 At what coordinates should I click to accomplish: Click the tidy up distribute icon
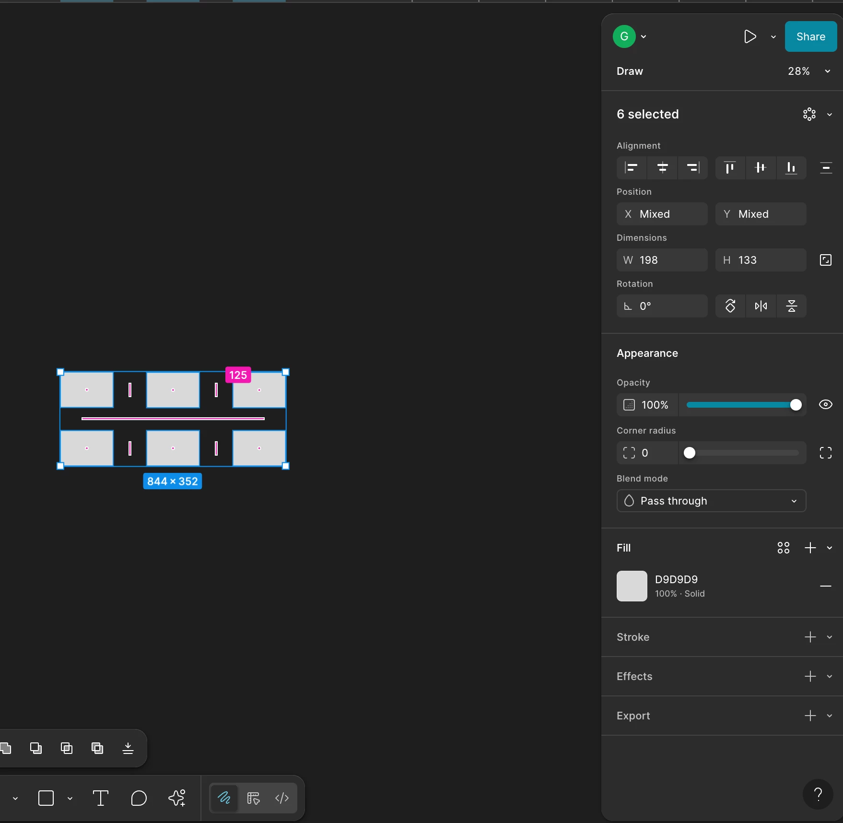click(x=826, y=167)
